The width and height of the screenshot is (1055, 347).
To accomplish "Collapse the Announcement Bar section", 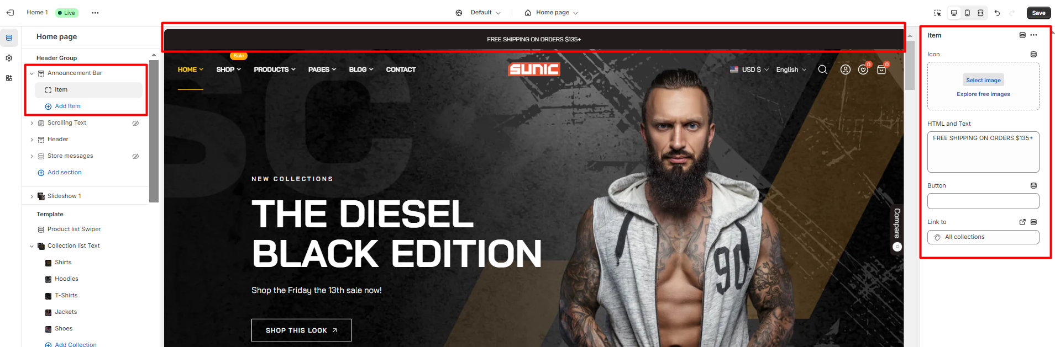I will click(32, 73).
